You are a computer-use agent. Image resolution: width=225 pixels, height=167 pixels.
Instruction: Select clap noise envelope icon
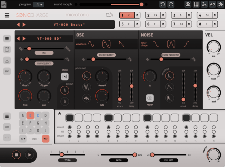pos(170,98)
